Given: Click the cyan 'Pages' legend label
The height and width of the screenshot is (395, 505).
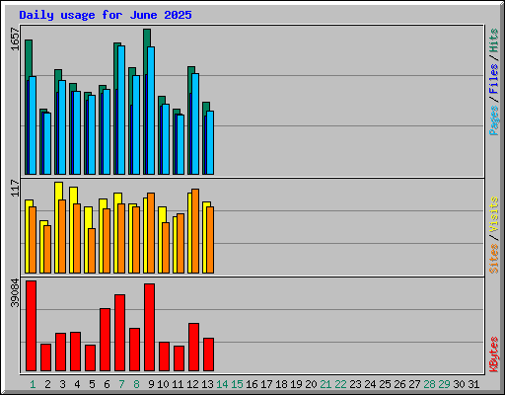Looking at the screenshot, I should pyautogui.click(x=493, y=120).
